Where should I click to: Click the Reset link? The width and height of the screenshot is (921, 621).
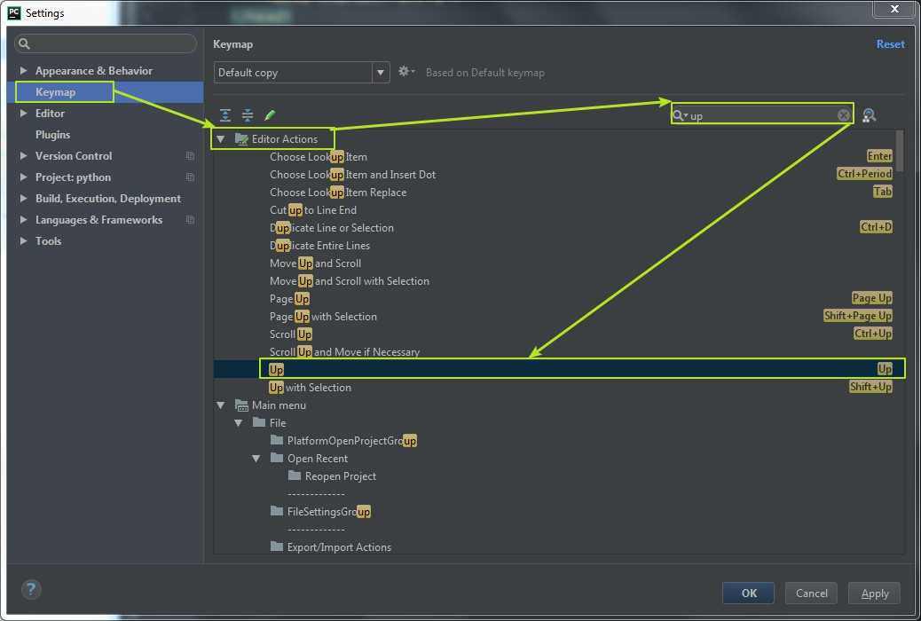click(890, 44)
